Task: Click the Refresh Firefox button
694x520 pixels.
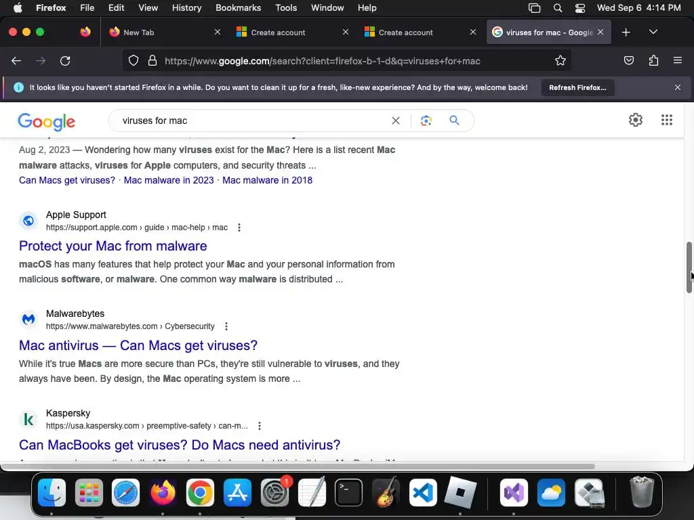Action: point(577,87)
